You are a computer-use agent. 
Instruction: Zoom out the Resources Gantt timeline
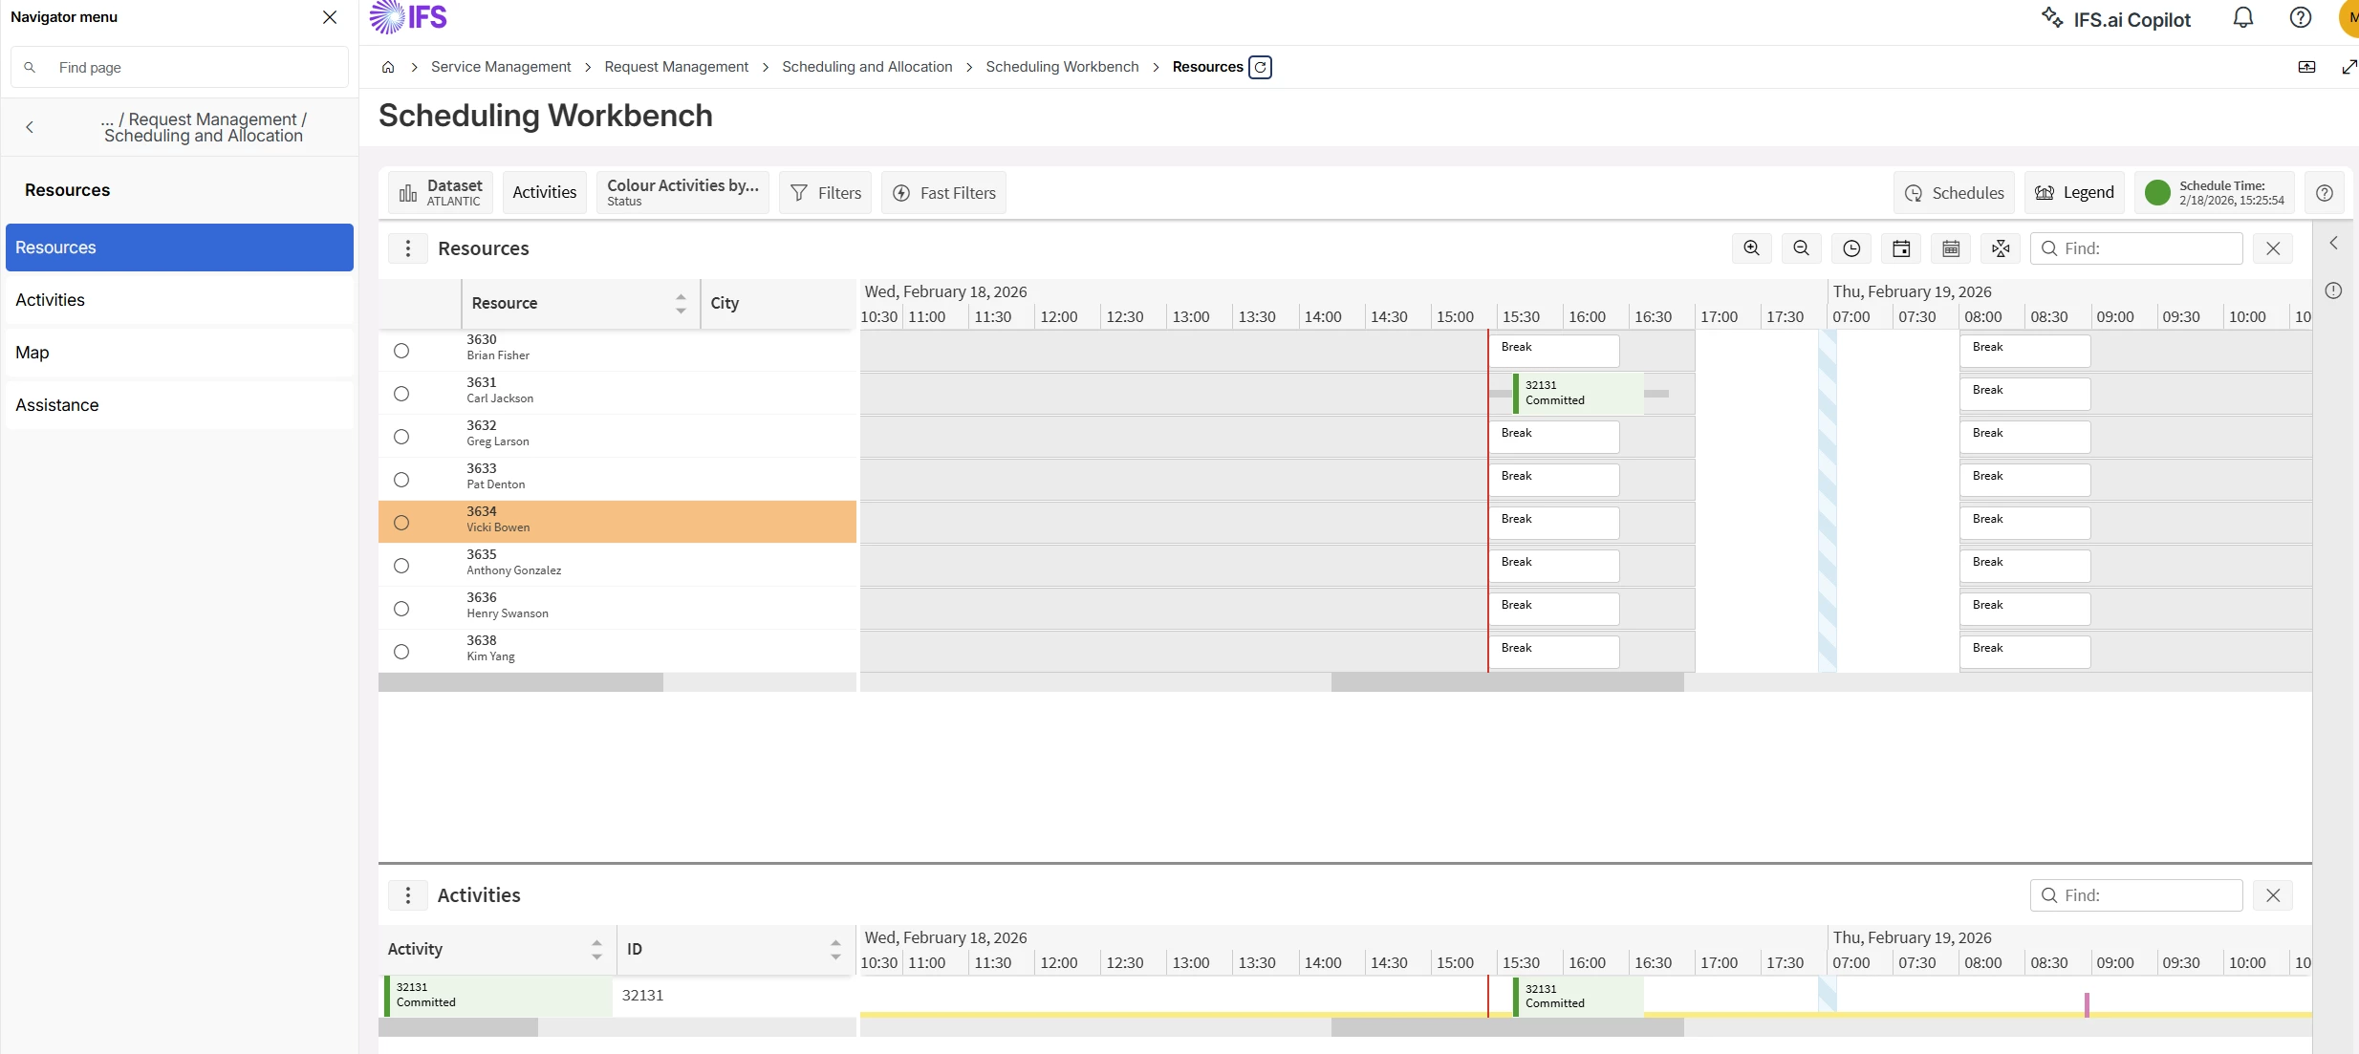click(1801, 248)
